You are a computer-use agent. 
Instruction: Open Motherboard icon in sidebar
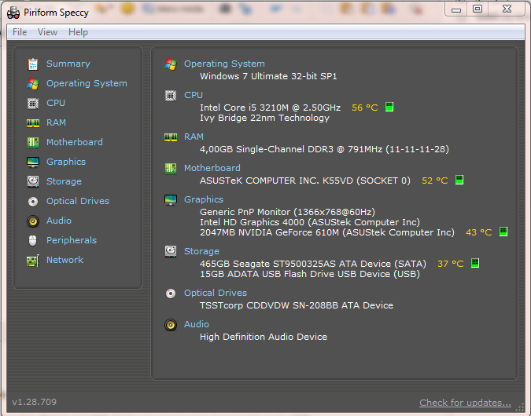click(x=33, y=142)
